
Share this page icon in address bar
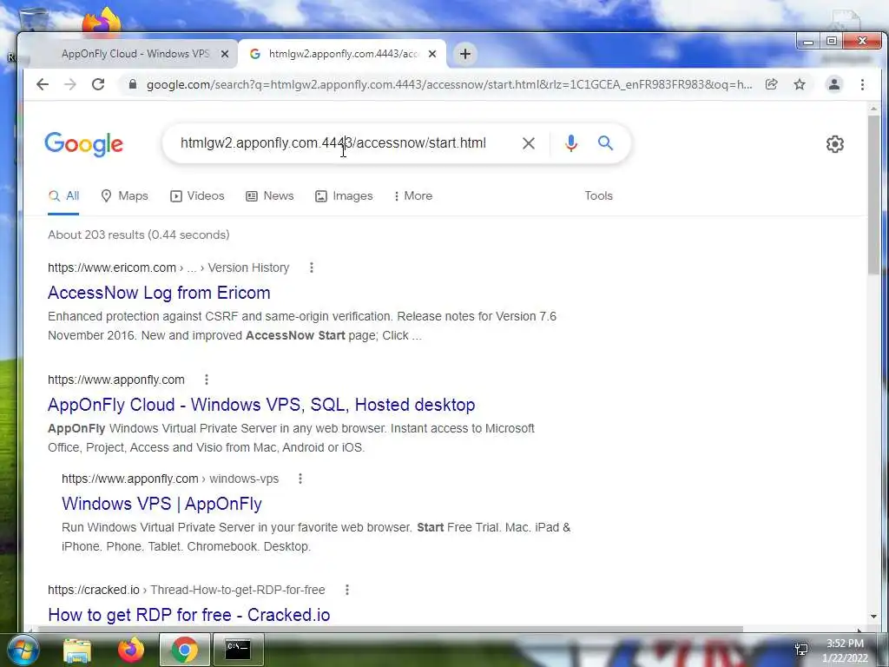point(771,84)
